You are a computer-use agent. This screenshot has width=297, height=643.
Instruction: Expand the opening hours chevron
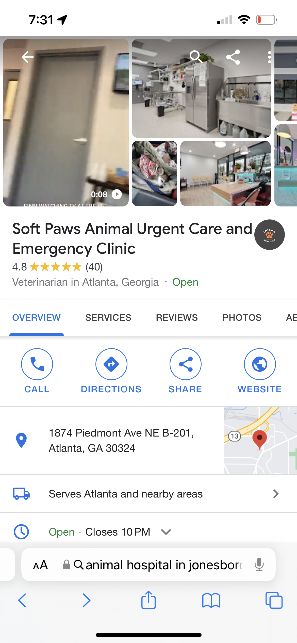pos(166,532)
